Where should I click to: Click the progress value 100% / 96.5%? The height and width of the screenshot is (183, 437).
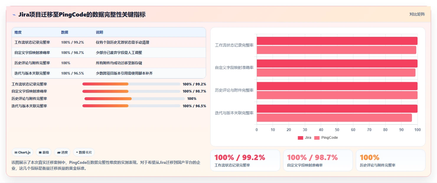[x=194, y=106]
